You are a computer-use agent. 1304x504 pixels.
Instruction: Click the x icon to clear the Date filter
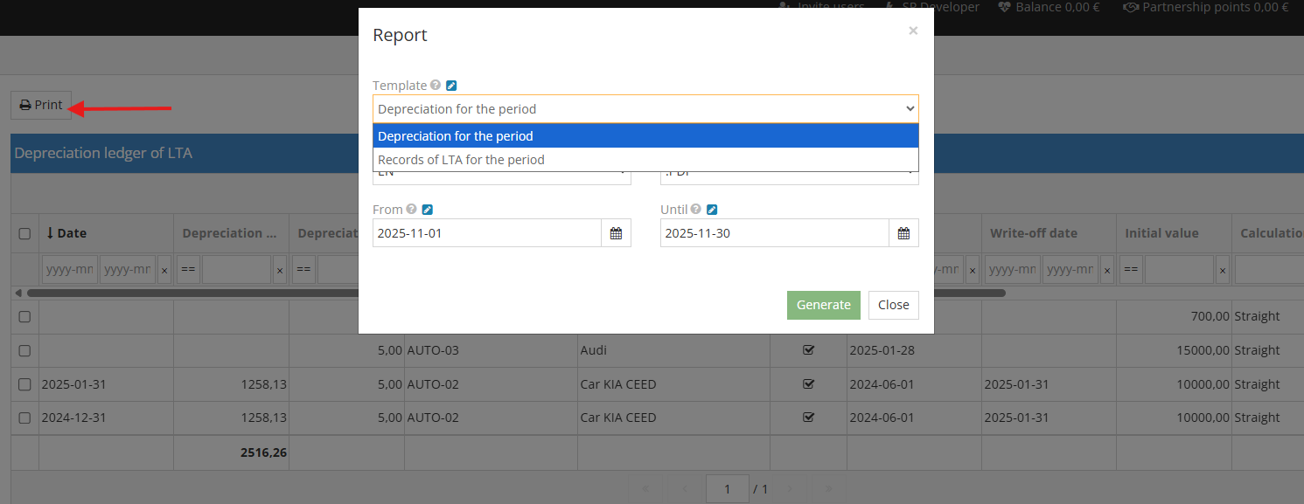tap(164, 269)
